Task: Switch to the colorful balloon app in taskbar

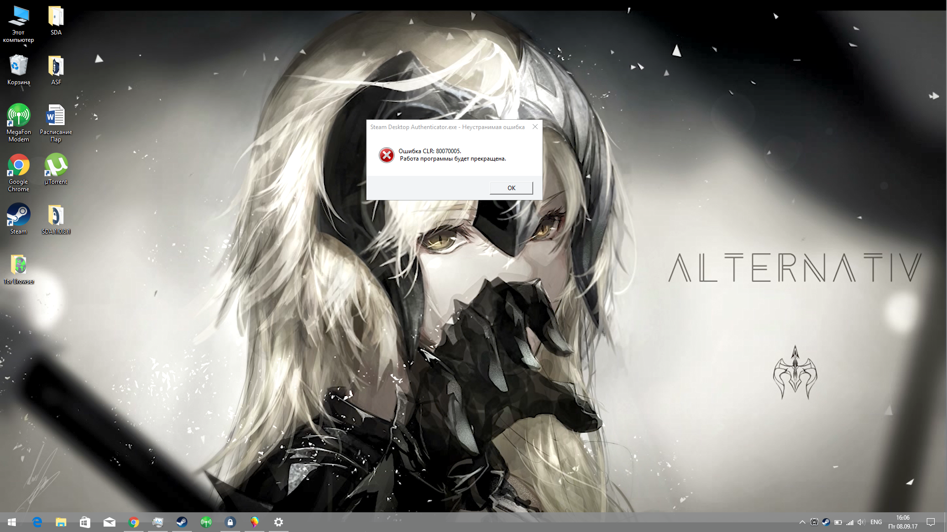Action: point(255,522)
